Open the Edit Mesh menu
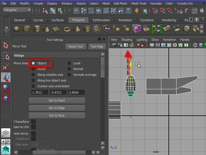Screen dimensions: 206x155 point(120,3)
